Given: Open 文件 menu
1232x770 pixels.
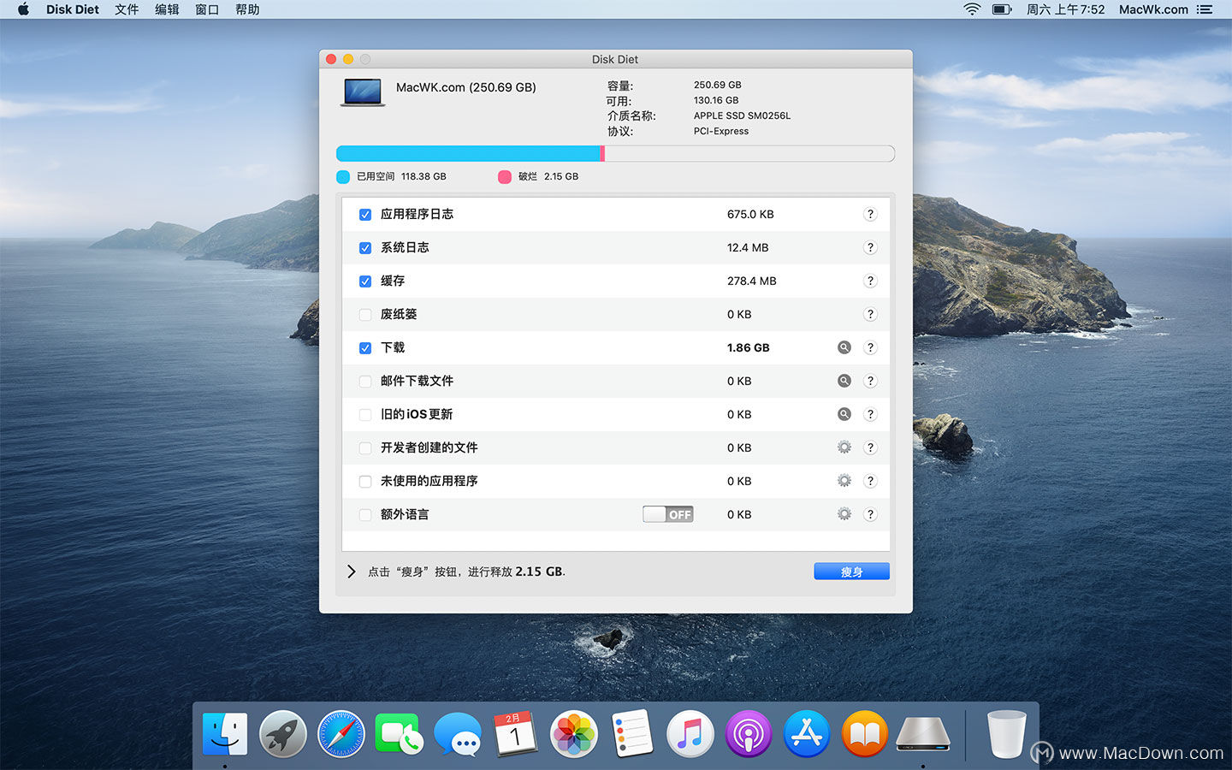Looking at the screenshot, I should point(127,9).
